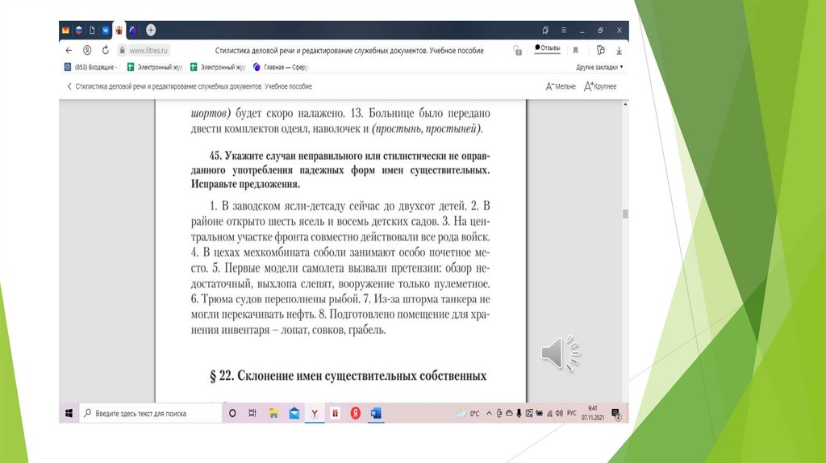The image size is (826, 463).
Task: Go back using the browser back arrow
Action: tap(70, 50)
